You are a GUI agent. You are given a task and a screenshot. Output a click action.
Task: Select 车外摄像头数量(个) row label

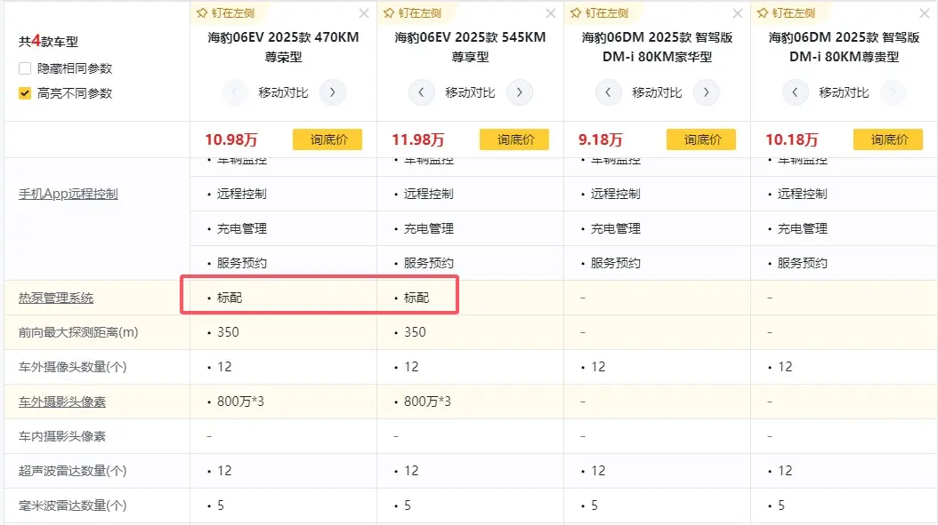tap(72, 367)
